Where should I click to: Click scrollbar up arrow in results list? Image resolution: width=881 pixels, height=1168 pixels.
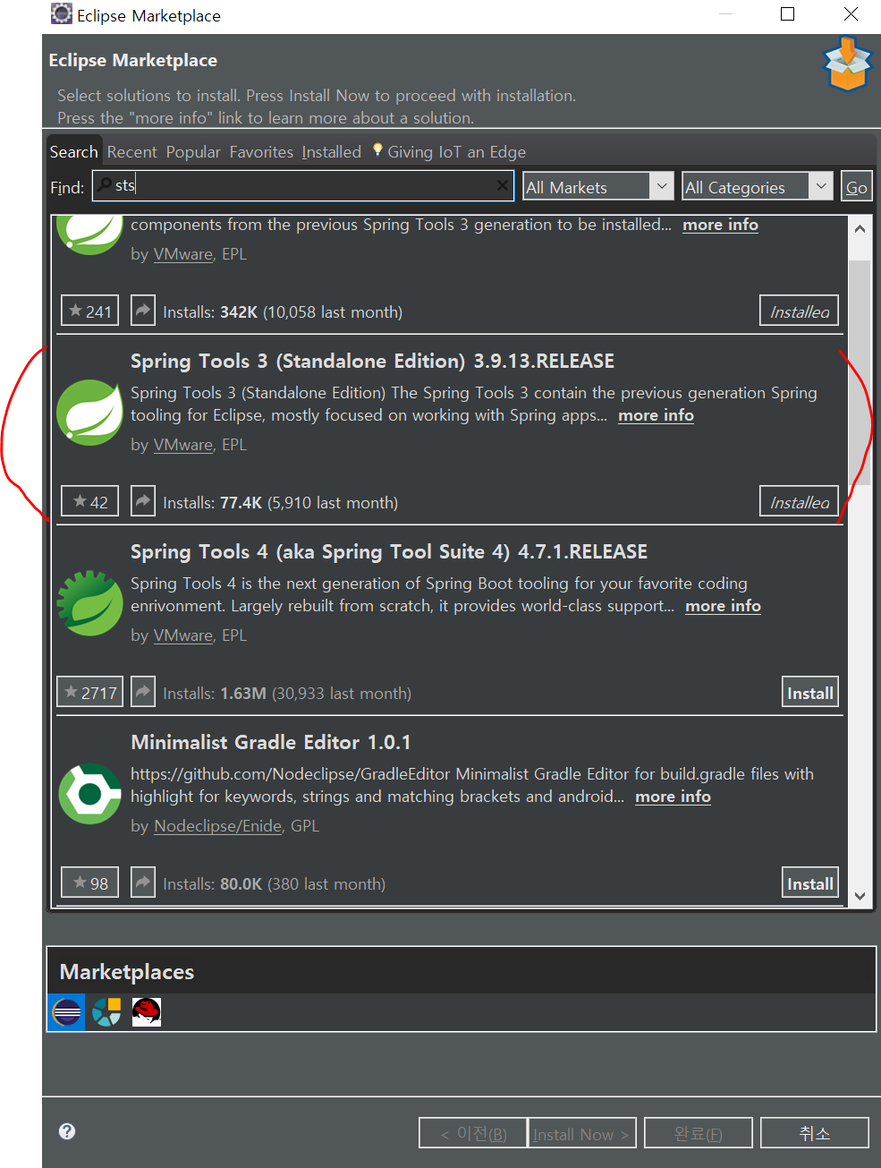[860, 228]
